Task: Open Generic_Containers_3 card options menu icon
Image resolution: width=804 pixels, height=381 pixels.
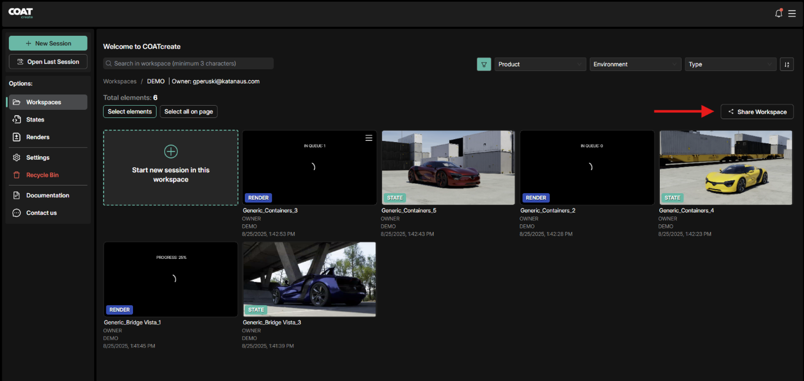Action: [x=369, y=138]
